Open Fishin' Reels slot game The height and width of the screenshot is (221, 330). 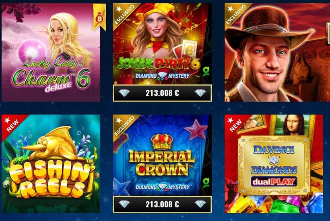tap(51, 164)
